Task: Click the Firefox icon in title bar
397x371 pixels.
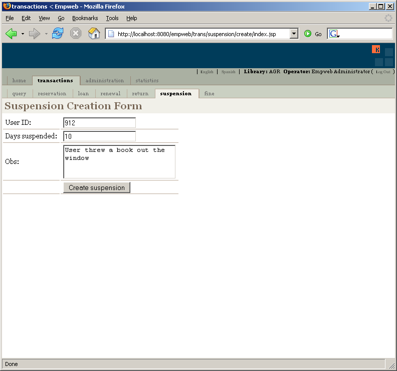Action: [7, 6]
